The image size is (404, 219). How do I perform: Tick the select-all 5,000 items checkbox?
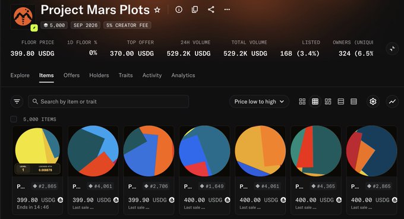tap(14, 119)
